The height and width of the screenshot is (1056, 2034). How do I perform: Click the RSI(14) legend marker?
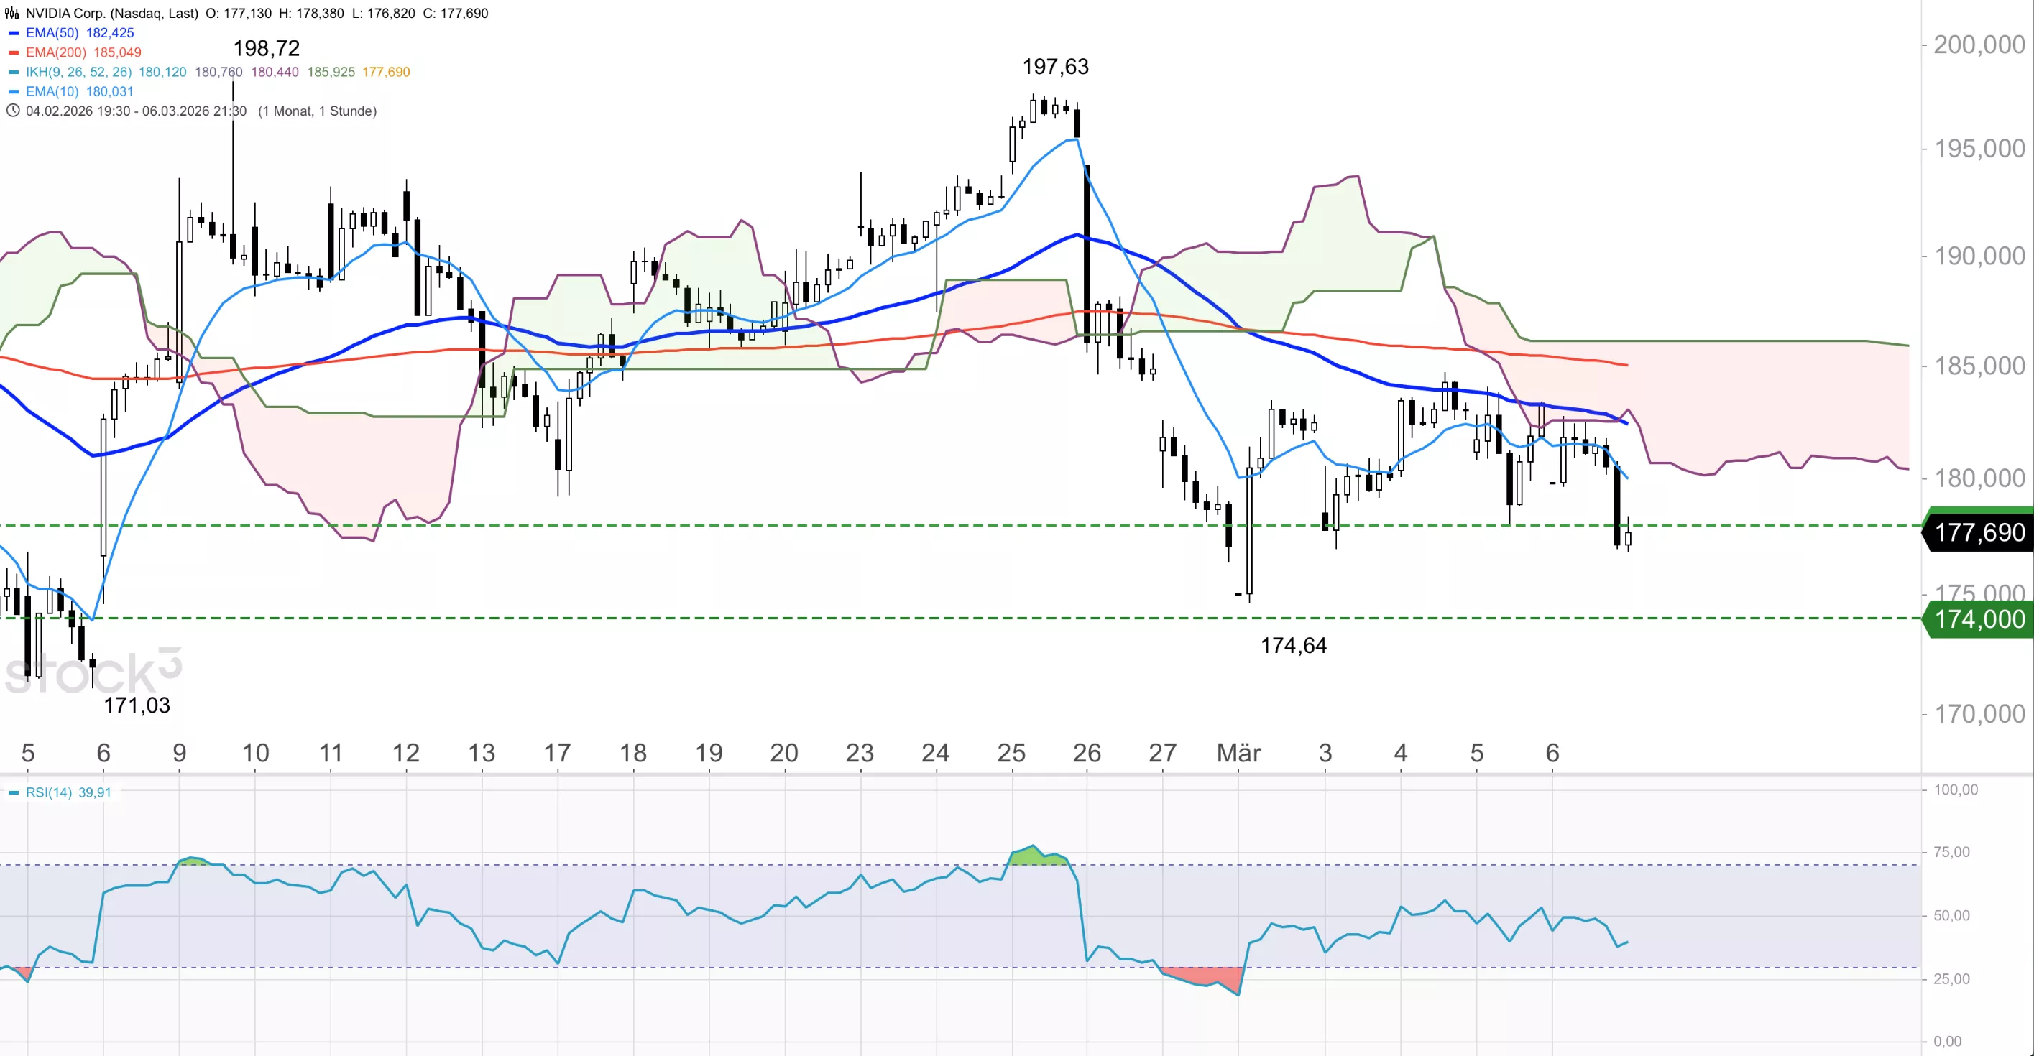click(x=14, y=792)
